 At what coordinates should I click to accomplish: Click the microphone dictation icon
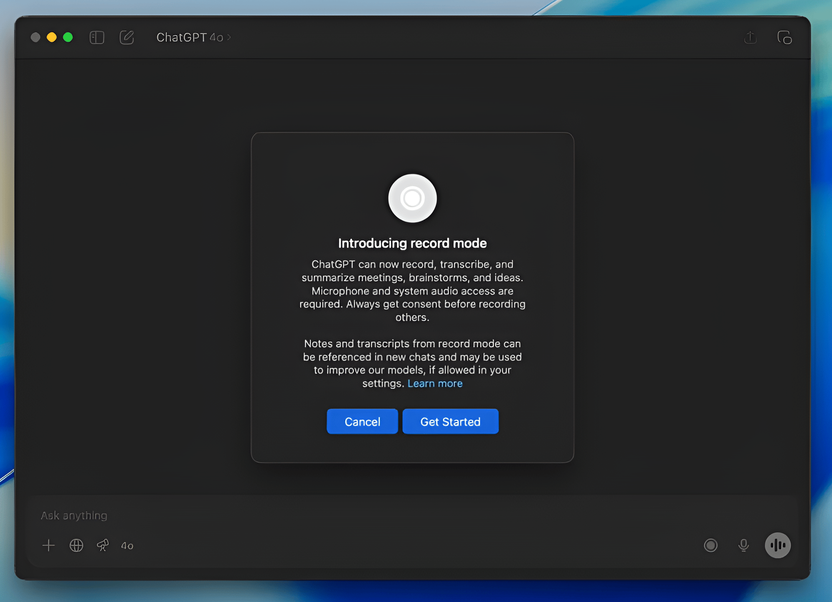tap(743, 545)
